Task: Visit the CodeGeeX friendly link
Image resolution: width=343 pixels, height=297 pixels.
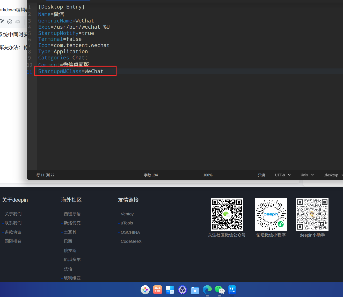Action: pos(131,241)
